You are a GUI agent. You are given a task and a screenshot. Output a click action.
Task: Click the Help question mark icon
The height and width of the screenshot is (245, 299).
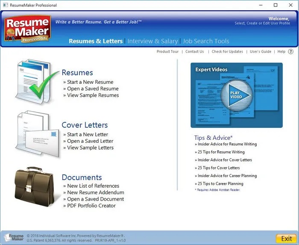(x=290, y=51)
